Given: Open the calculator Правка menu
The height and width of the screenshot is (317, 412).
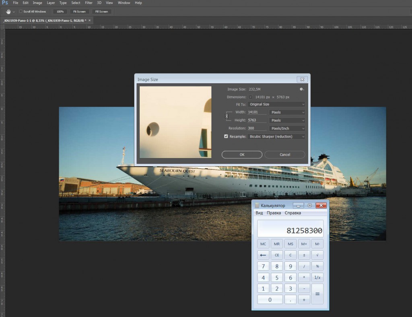Looking at the screenshot, I should (274, 213).
